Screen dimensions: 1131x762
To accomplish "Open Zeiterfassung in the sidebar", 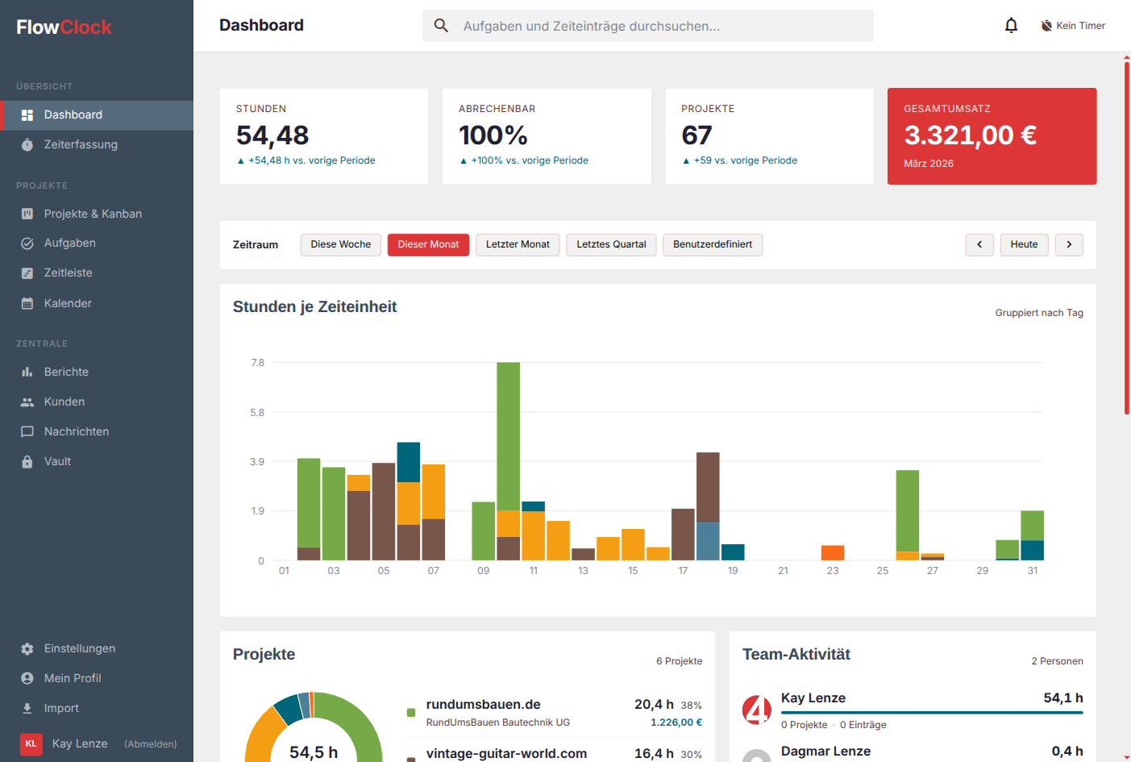I will 97,145.
